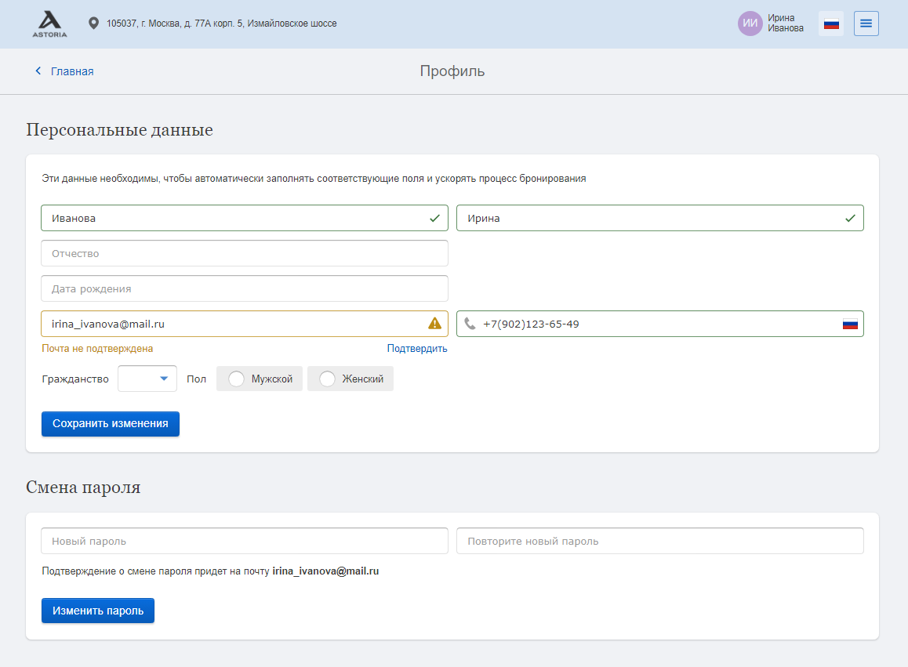Click the flag in phone field
This screenshot has height=667, width=908.
849,324
